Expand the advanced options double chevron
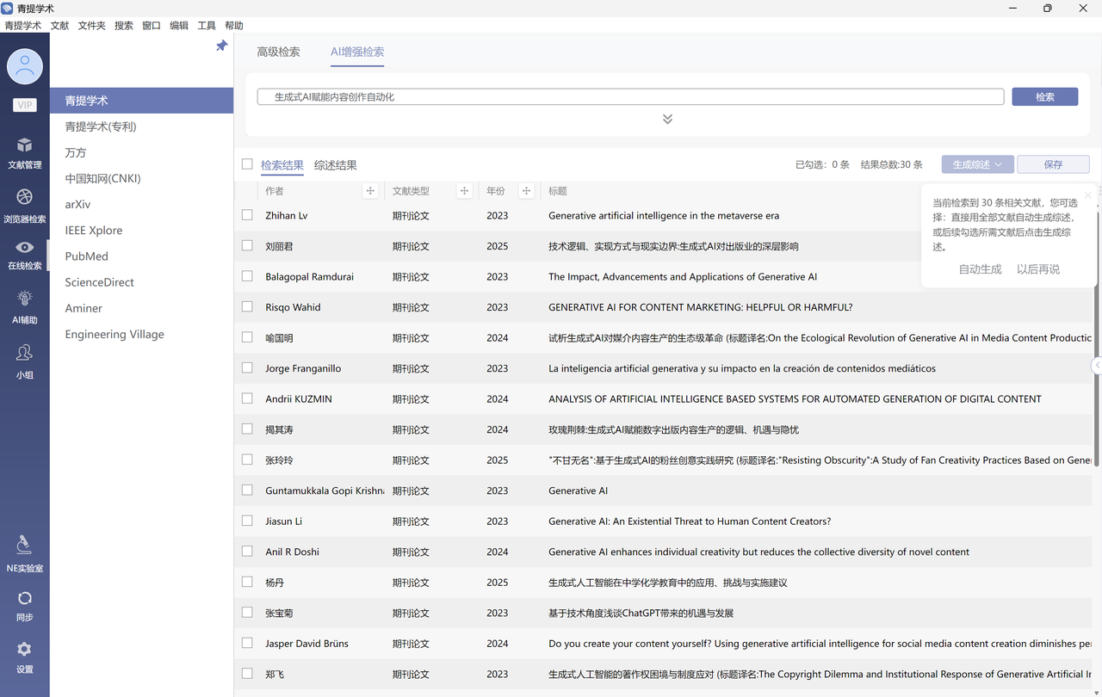Viewport: 1102px width, 697px height. coord(667,119)
